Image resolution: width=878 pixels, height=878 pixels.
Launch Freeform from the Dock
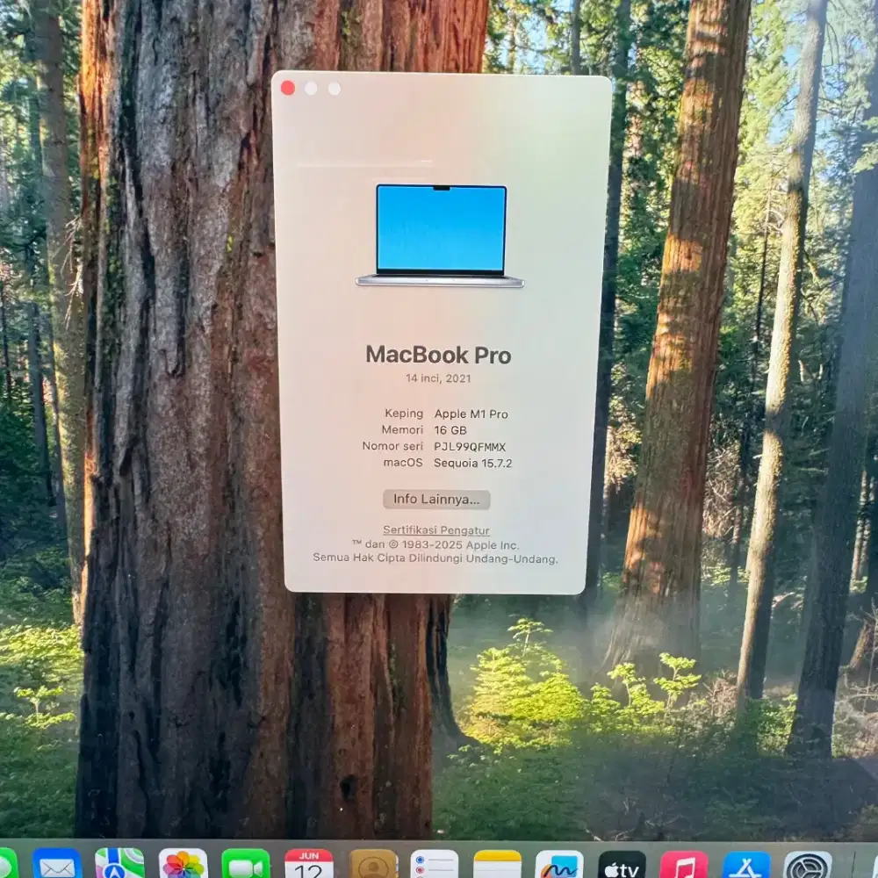559,863
